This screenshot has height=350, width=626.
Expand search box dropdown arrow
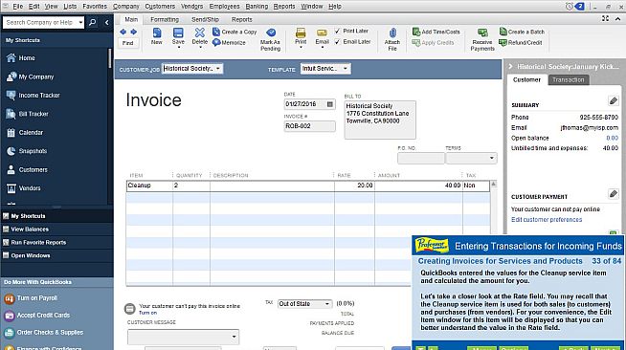80,22
